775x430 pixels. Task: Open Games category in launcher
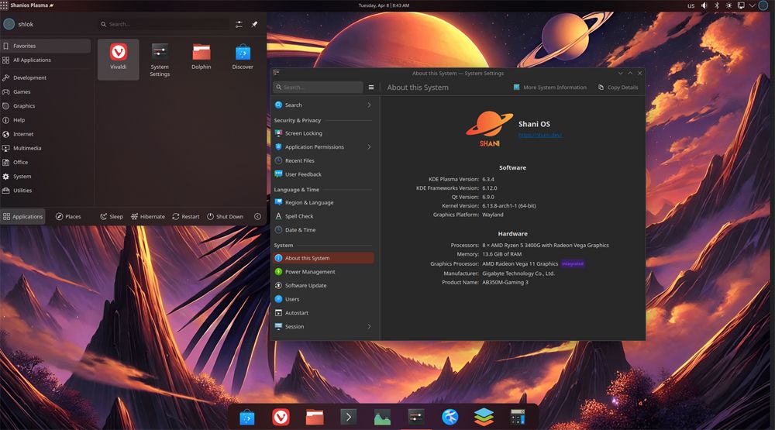click(x=46, y=91)
